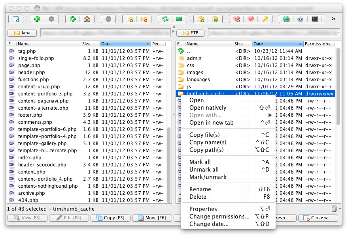Click the folder icon of admin row
This screenshot has height=237, width=348.
(x=181, y=58)
